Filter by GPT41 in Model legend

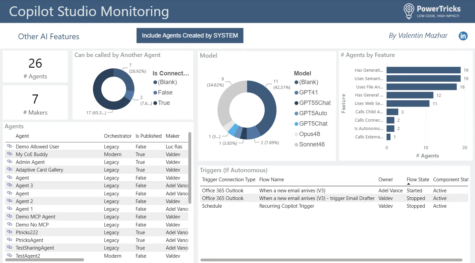306,92
